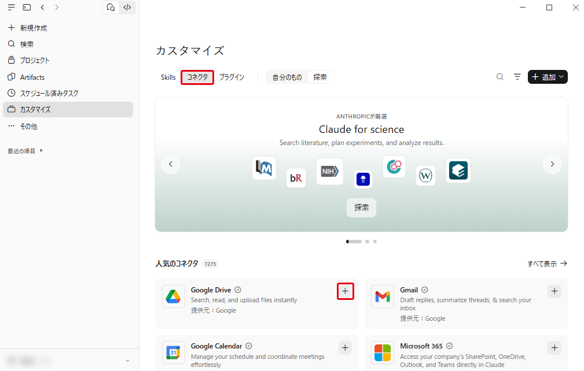The height and width of the screenshot is (371, 584).
Task: Switch to the コネクタ tab
Action: click(x=197, y=77)
